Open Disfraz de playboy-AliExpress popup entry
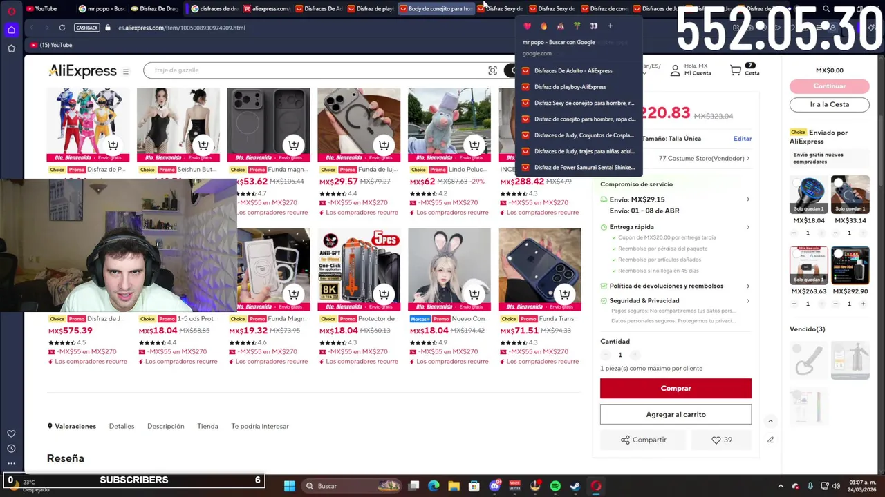This screenshot has height=497, width=885. click(579, 87)
